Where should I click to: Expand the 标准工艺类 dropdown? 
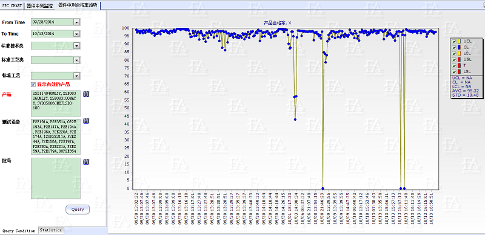coord(77,60)
